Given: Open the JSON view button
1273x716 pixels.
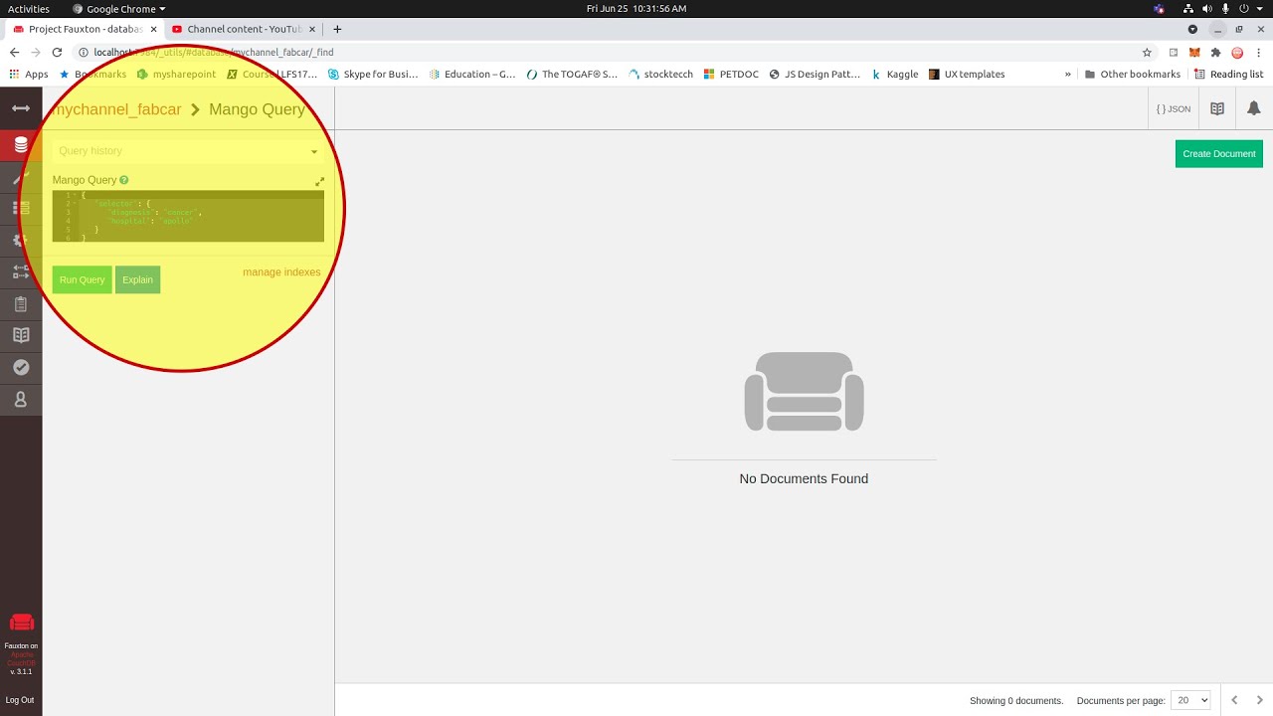Looking at the screenshot, I should pos(1174,109).
